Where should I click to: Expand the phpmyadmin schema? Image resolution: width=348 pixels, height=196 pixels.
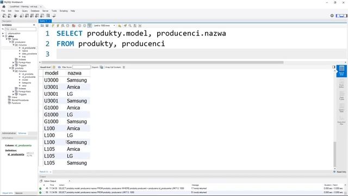3,33
